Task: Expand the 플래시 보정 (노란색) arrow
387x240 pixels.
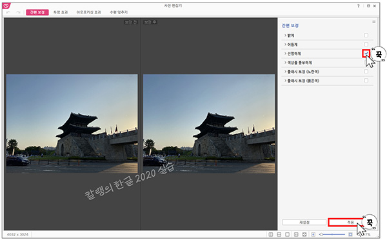Action: tap(285, 72)
